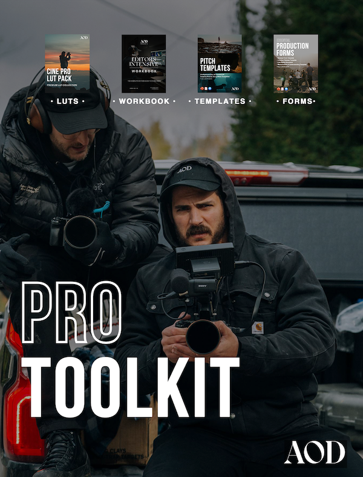Open the Essential Production Forms cover thumbnail
363x477 pixels.
pyautogui.click(x=296, y=63)
